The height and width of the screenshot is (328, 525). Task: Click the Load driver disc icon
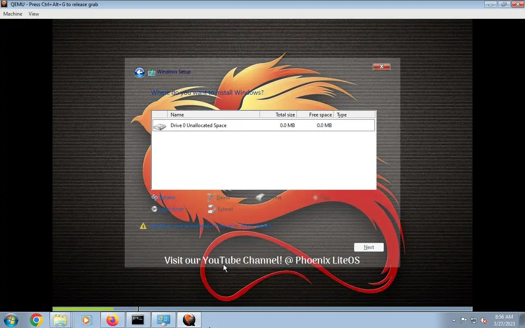(x=155, y=209)
